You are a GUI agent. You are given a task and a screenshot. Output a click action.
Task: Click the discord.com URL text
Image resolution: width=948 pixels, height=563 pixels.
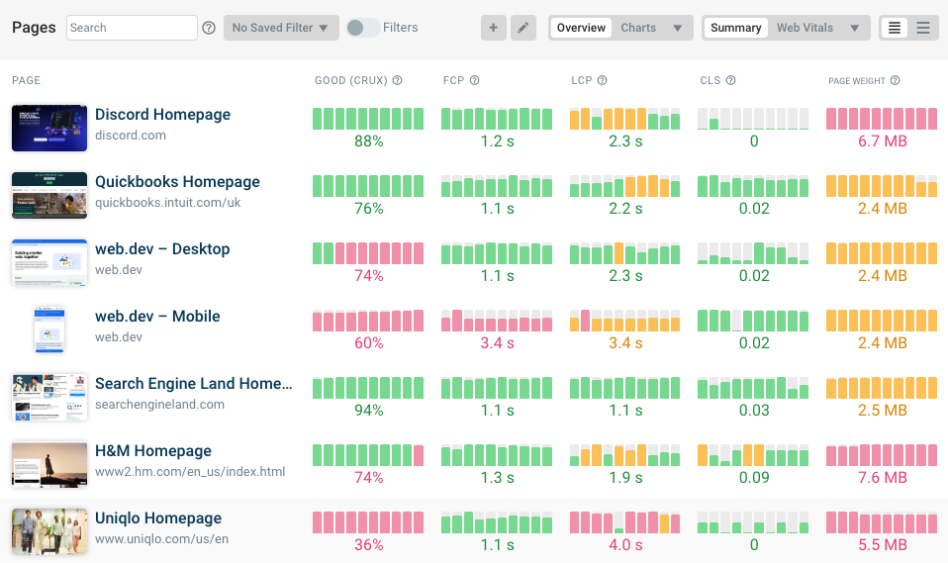pyautogui.click(x=131, y=136)
